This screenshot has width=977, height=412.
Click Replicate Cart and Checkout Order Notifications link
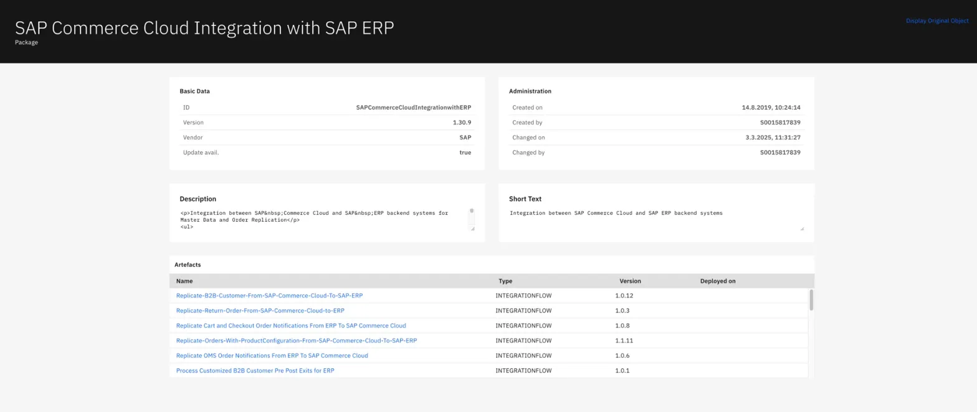(x=290, y=325)
